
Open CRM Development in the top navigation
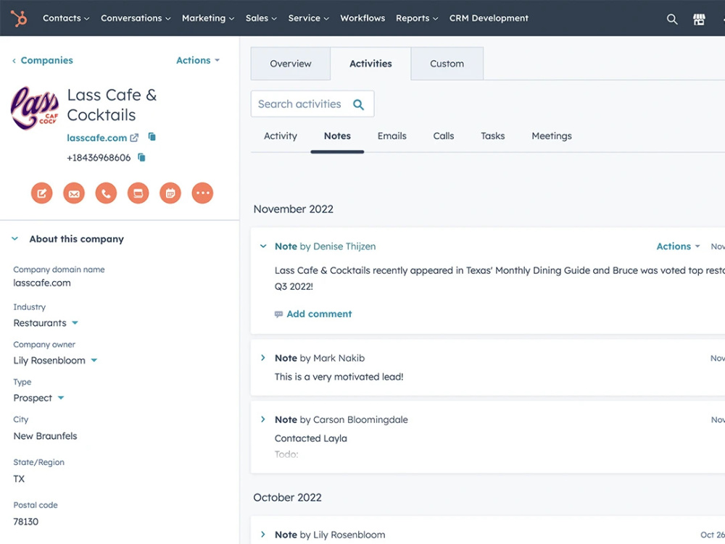click(x=489, y=18)
